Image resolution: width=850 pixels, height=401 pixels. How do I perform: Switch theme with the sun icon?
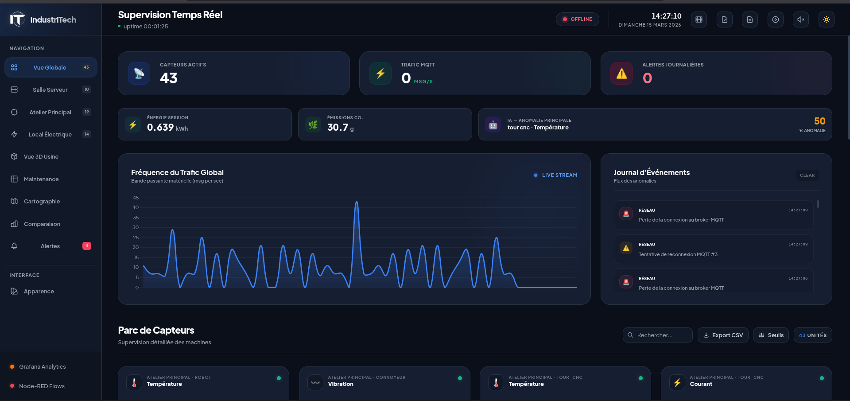coord(826,19)
